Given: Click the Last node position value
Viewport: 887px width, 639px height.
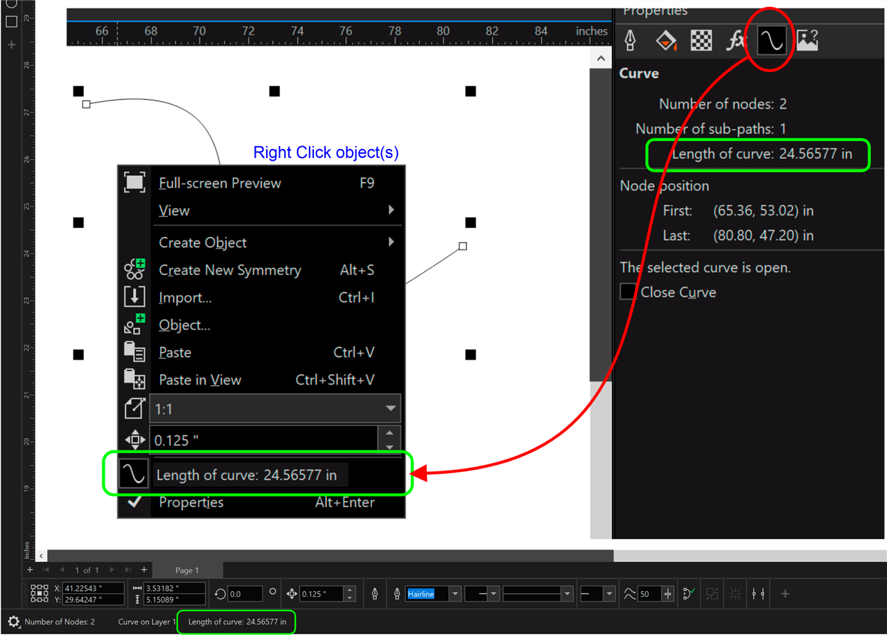Looking at the screenshot, I should coord(764,236).
